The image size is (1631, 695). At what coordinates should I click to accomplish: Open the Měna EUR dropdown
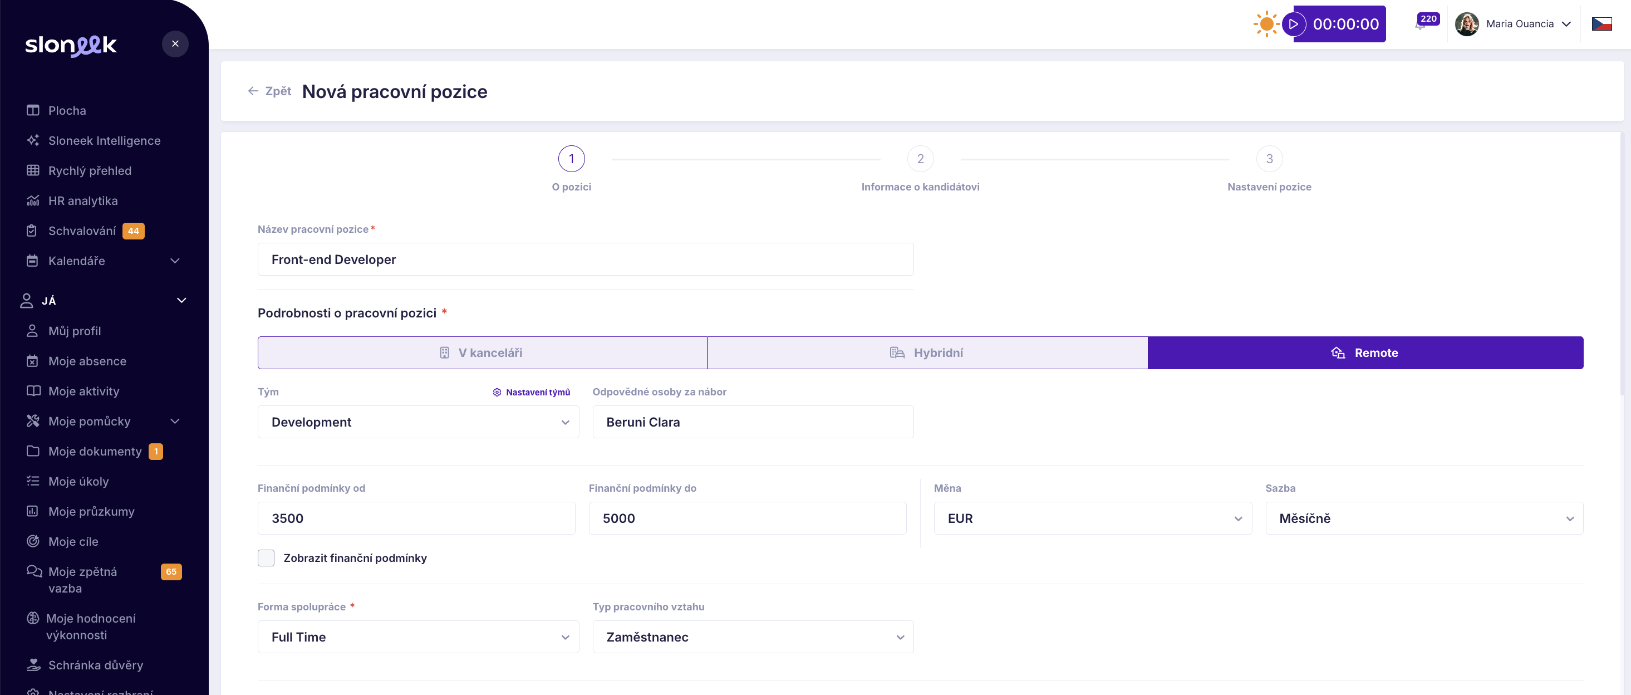1092,518
